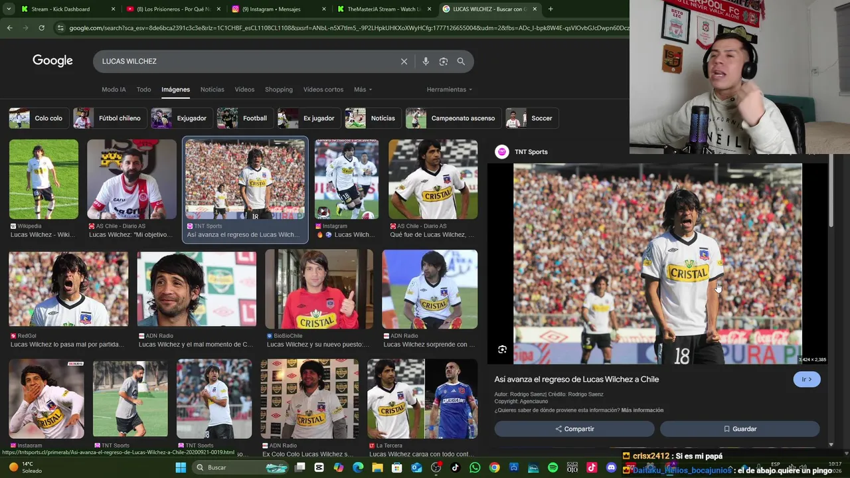This screenshot has height=478, width=850.
Task: Click the Compartir button
Action: (574, 429)
